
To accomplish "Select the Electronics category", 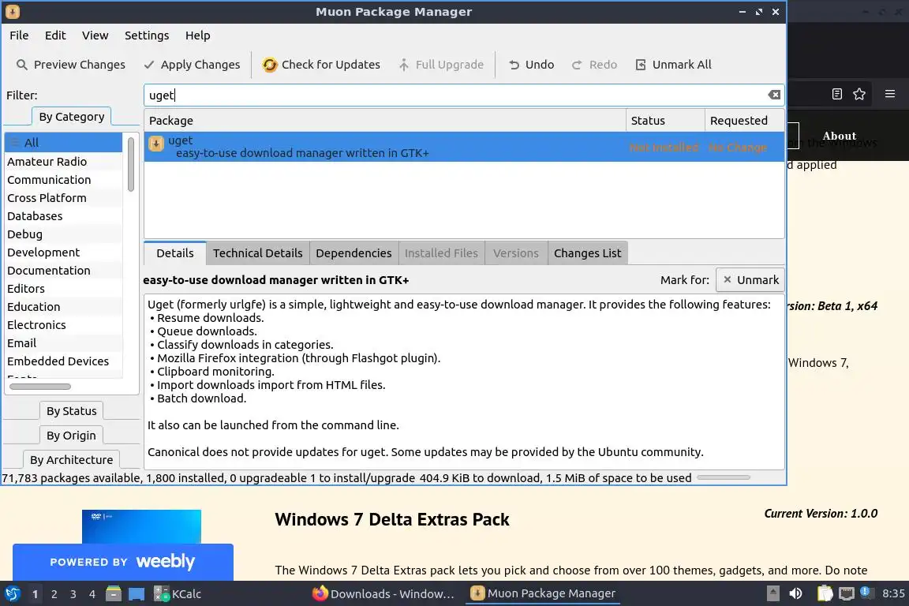I will pyautogui.click(x=64, y=325).
